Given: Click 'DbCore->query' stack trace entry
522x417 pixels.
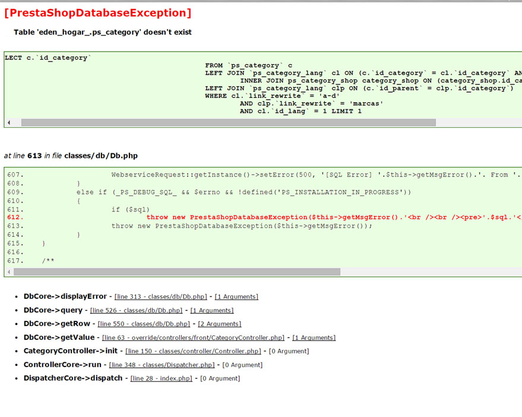Looking at the screenshot, I should click(x=53, y=310).
